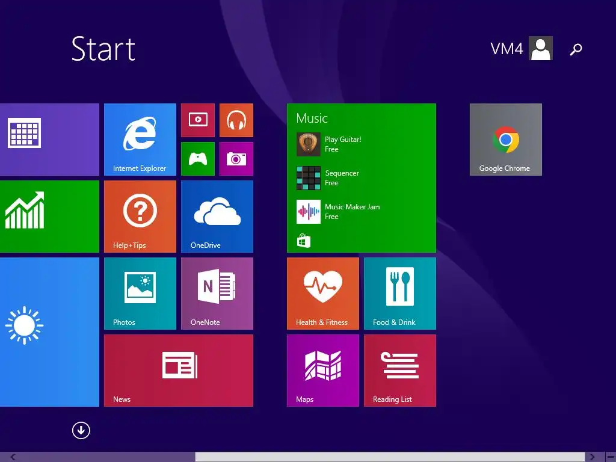This screenshot has height=462, width=616.
Task: Click the Music Maker Jam app thumbnail
Action: (x=309, y=212)
